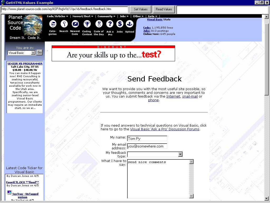Image resolution: width=270 pixels, height=203 pixels.
Task: Click the Dream It. Code It. tagline
Action: [x=25, y=38]
